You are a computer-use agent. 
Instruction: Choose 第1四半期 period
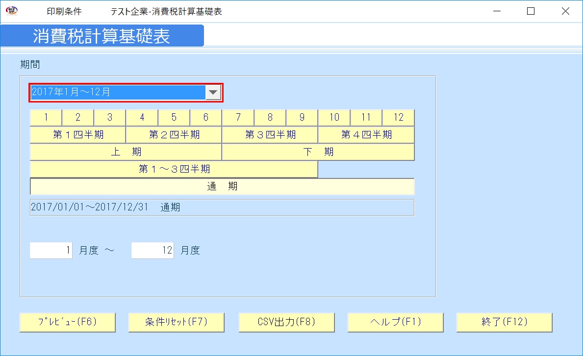(x=77, y=134)
